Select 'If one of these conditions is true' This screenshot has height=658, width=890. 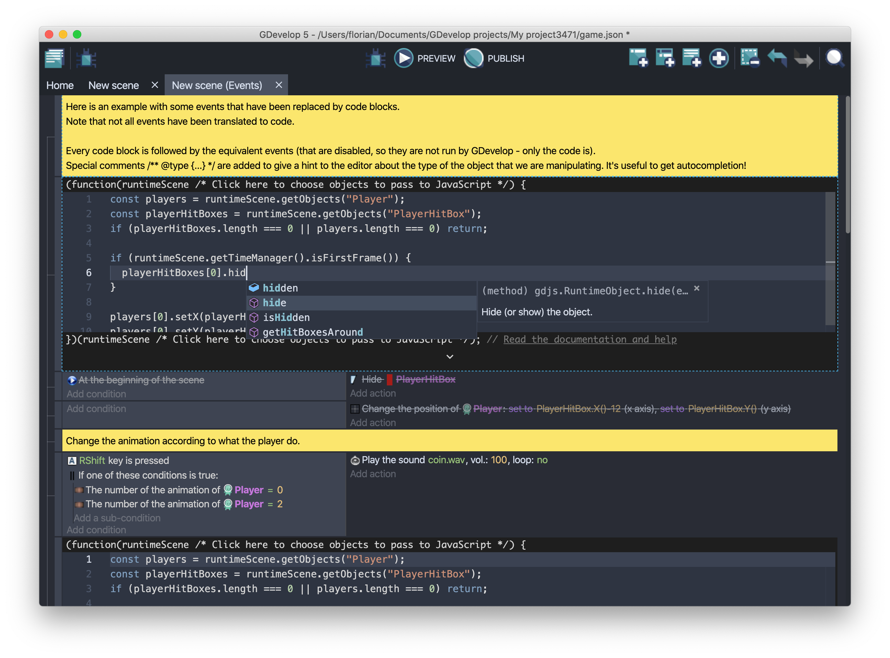[144, 475]
